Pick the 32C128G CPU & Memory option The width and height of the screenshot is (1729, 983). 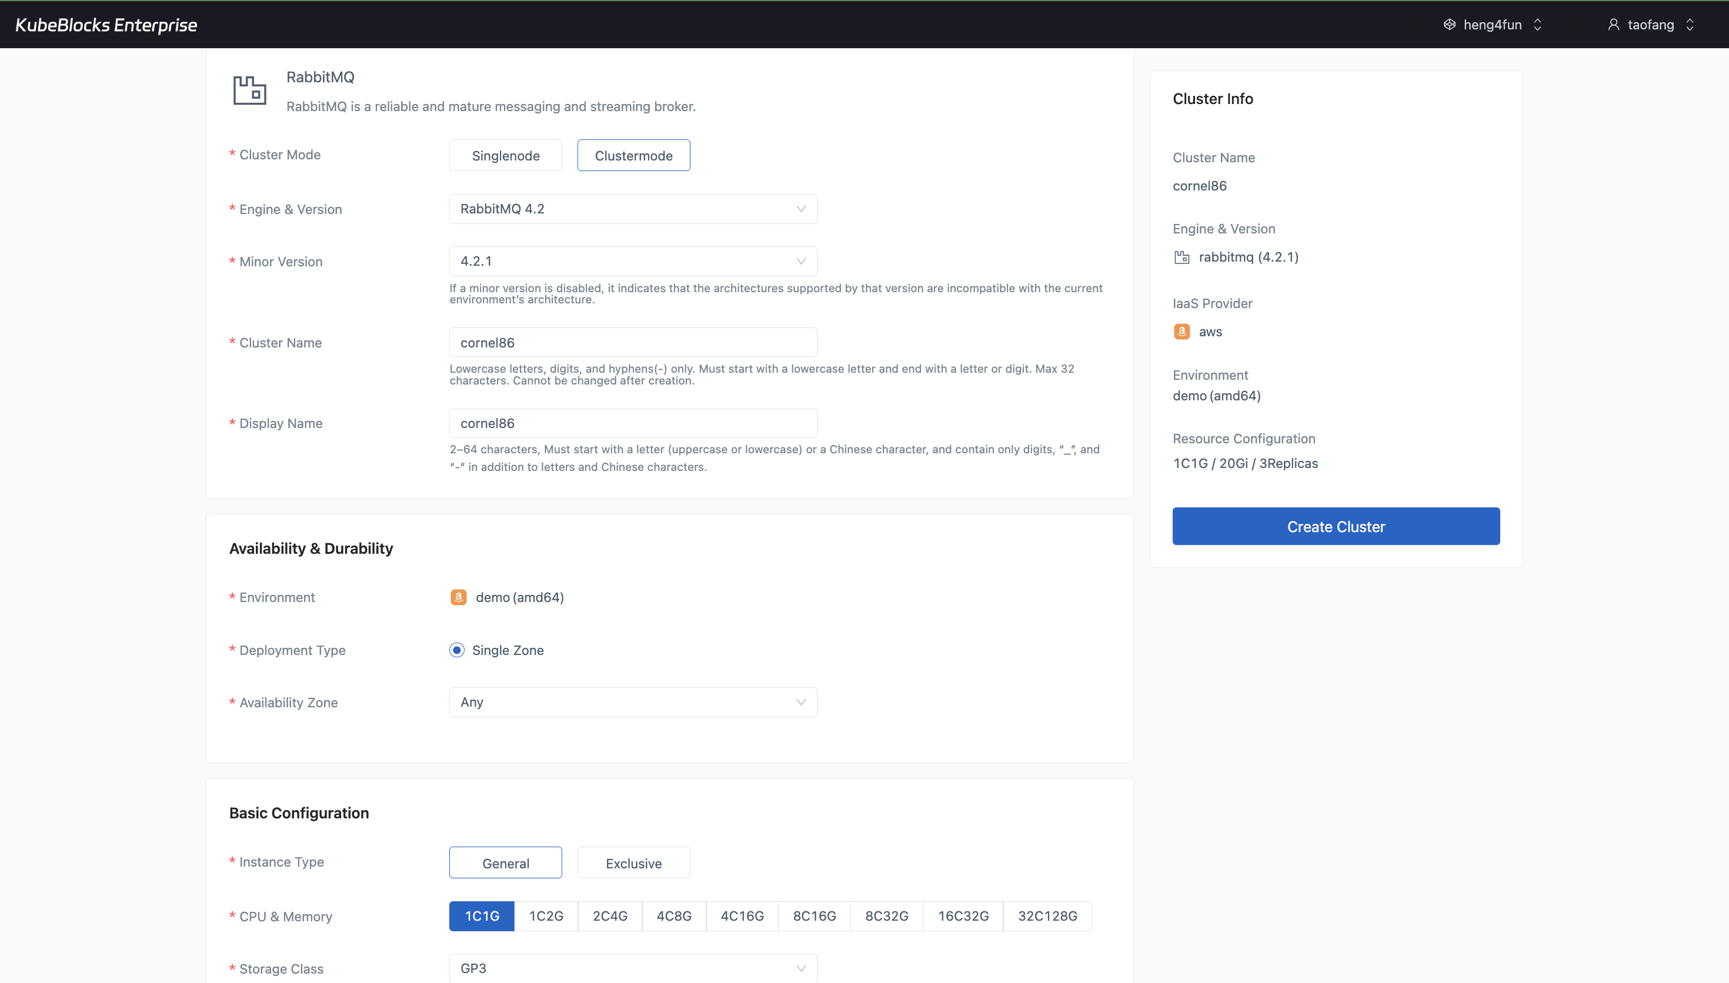1048,916
